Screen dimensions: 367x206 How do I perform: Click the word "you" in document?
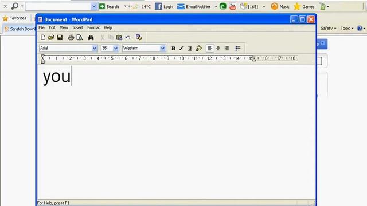(x=57, y=77)
